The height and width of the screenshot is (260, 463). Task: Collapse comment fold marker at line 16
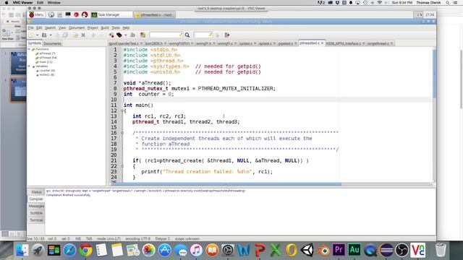(122, 133)
